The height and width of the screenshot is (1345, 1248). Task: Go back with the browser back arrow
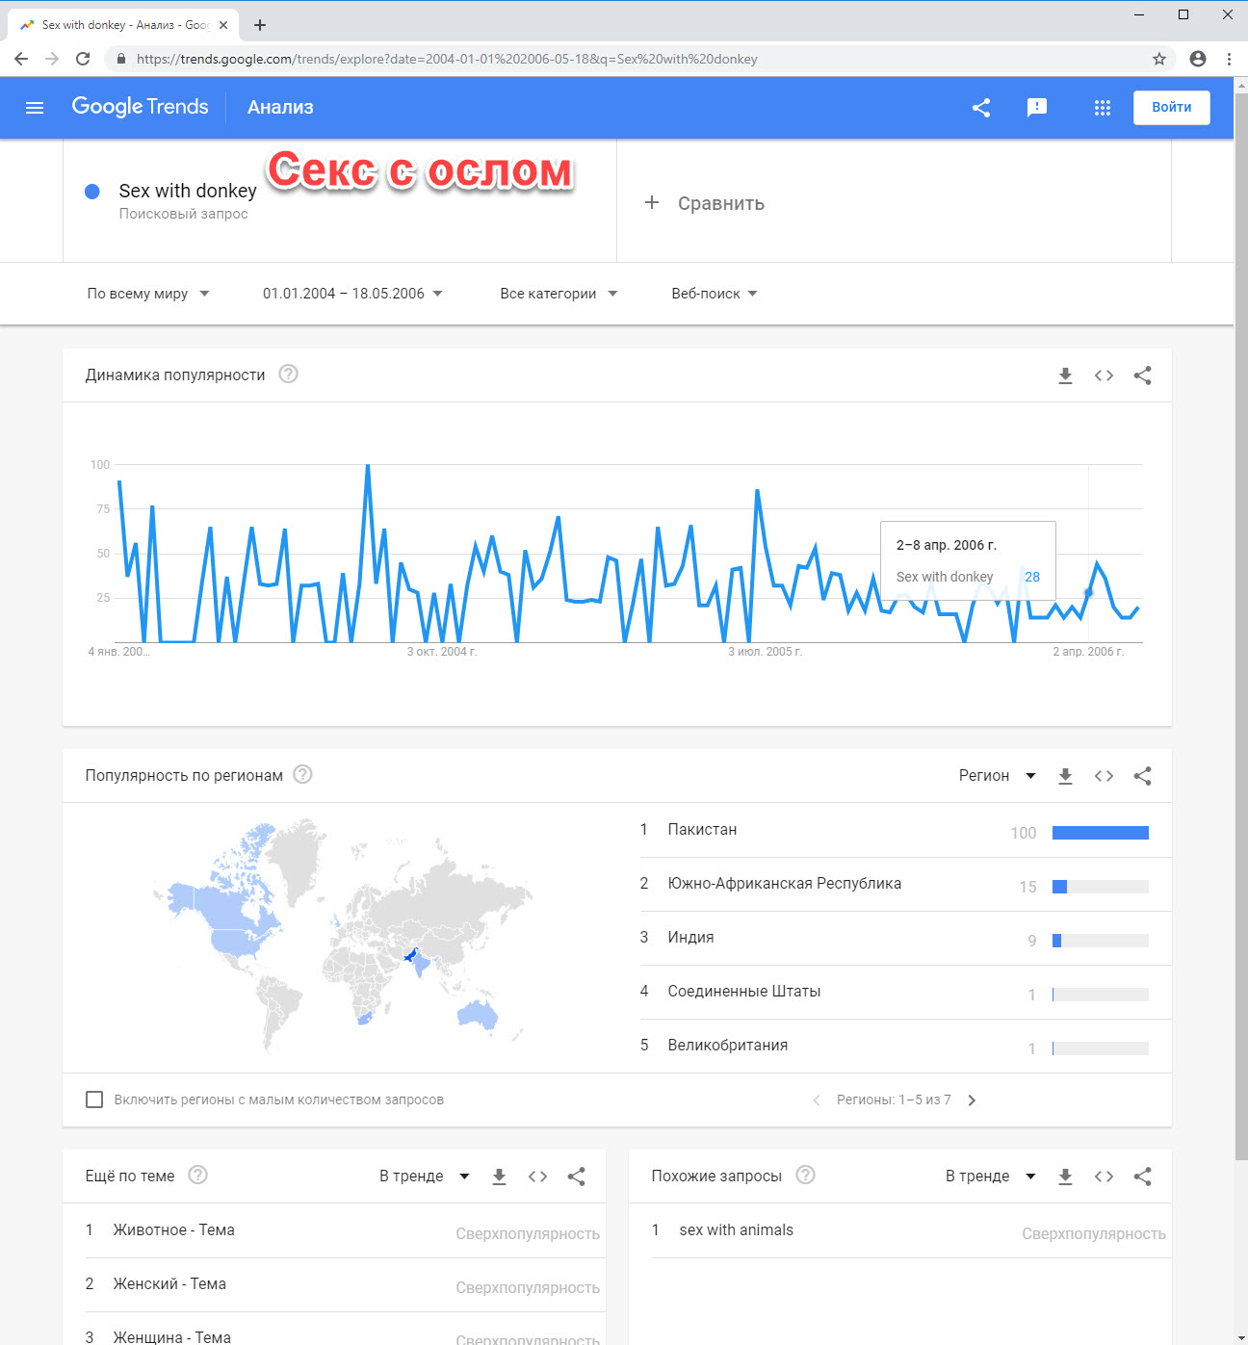(21, 59)
